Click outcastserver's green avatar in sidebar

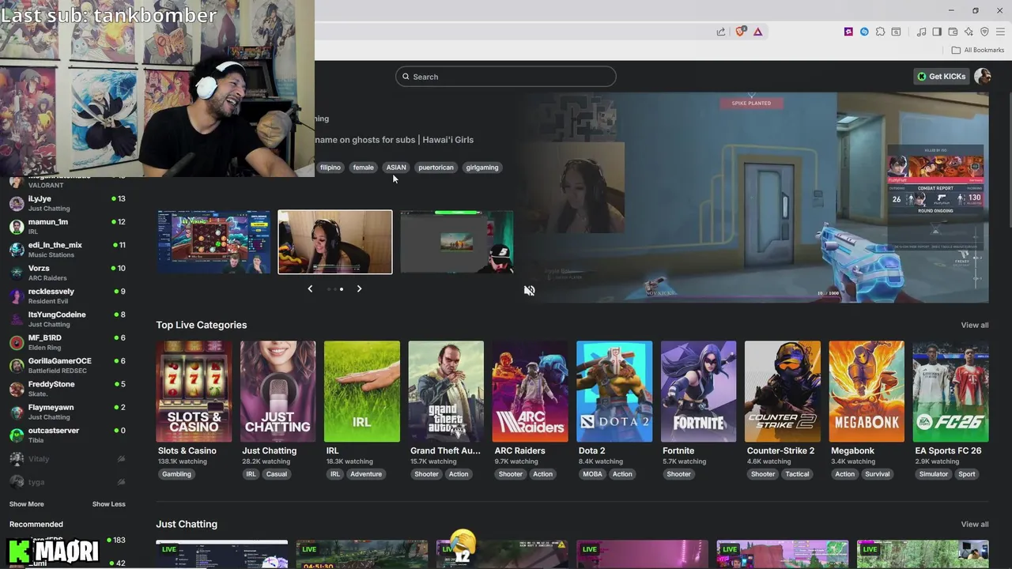point(17,435)
